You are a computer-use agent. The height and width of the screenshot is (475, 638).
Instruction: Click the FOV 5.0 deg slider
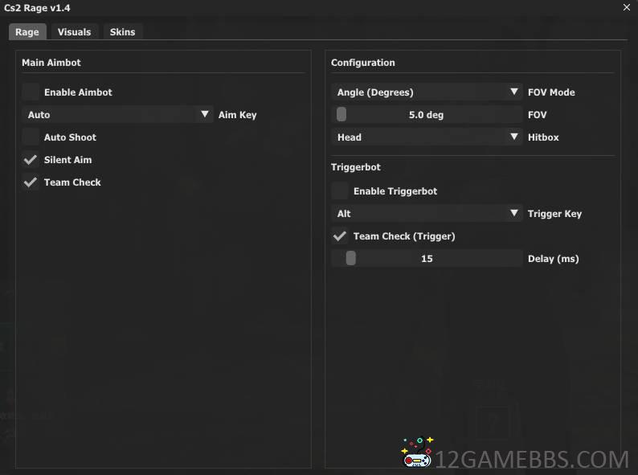click(x=427, y=114)
